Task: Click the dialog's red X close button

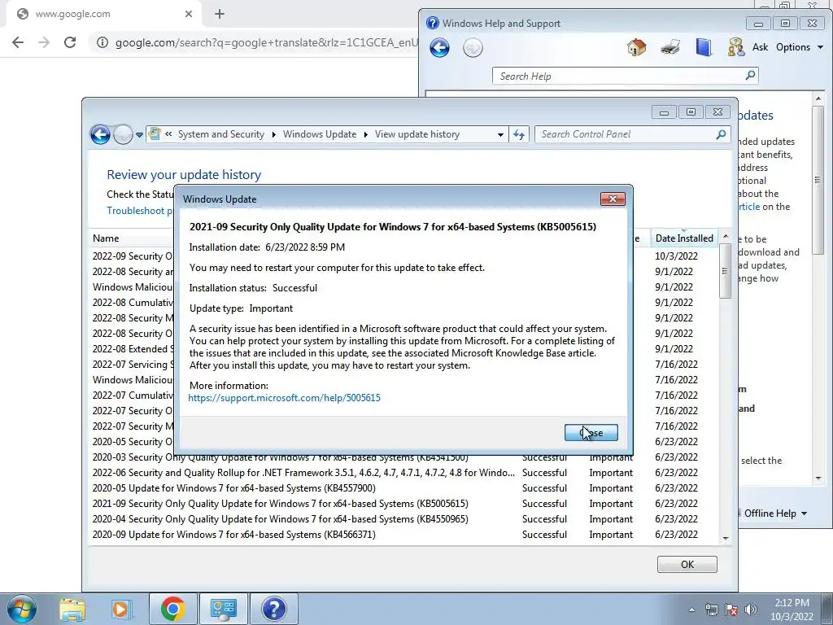Action: click(x=613, y=199)
